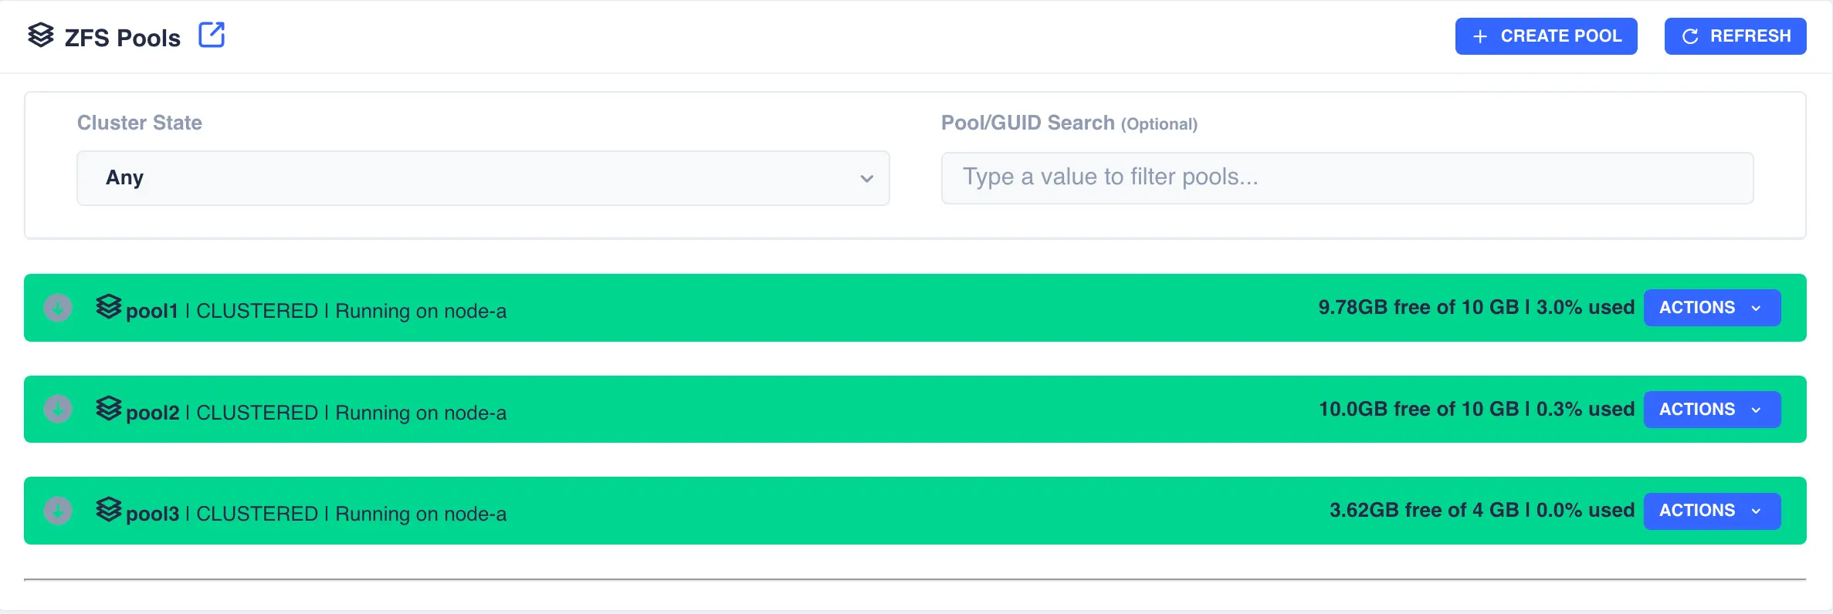
Task: Click the download arrow circle on pool2's row
Action: click(x=57, y=409)
